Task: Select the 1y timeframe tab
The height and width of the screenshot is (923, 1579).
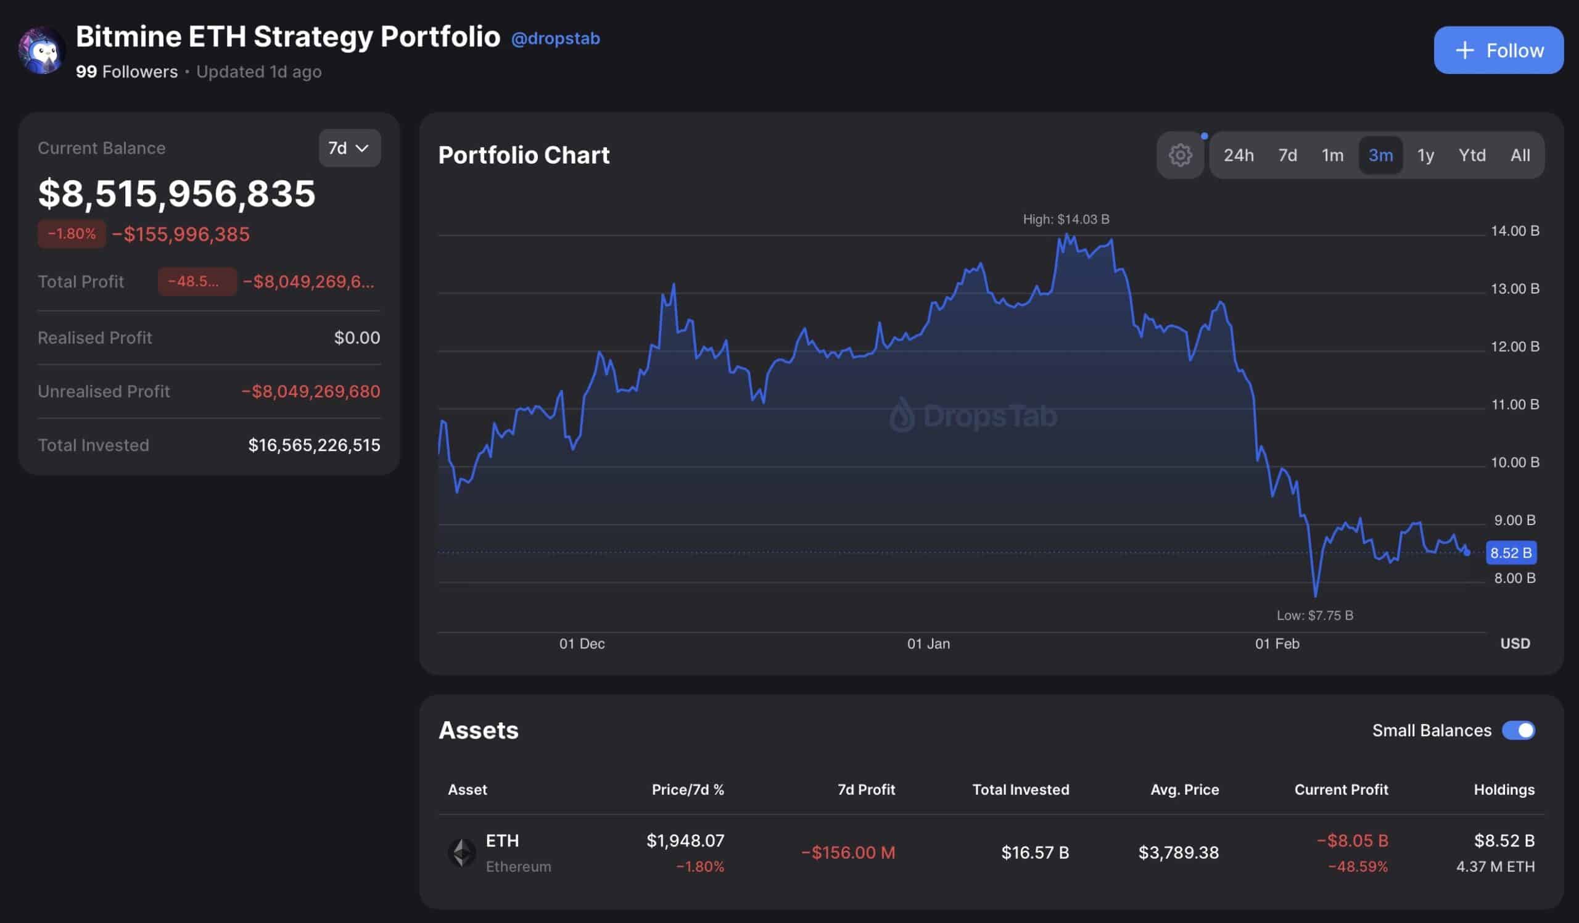Action: tap(1425, 155)
